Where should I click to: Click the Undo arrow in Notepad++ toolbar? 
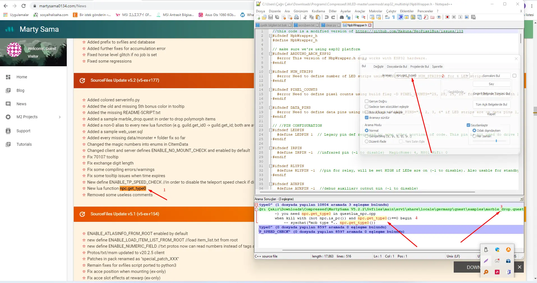pyautogui.click(x=326, y=17)
